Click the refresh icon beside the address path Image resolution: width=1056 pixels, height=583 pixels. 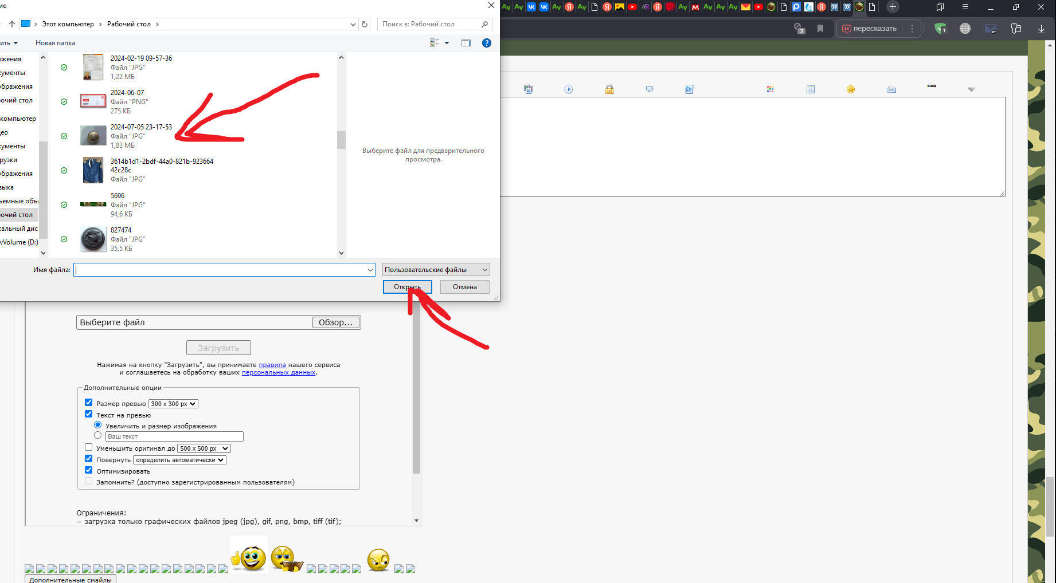365,24
